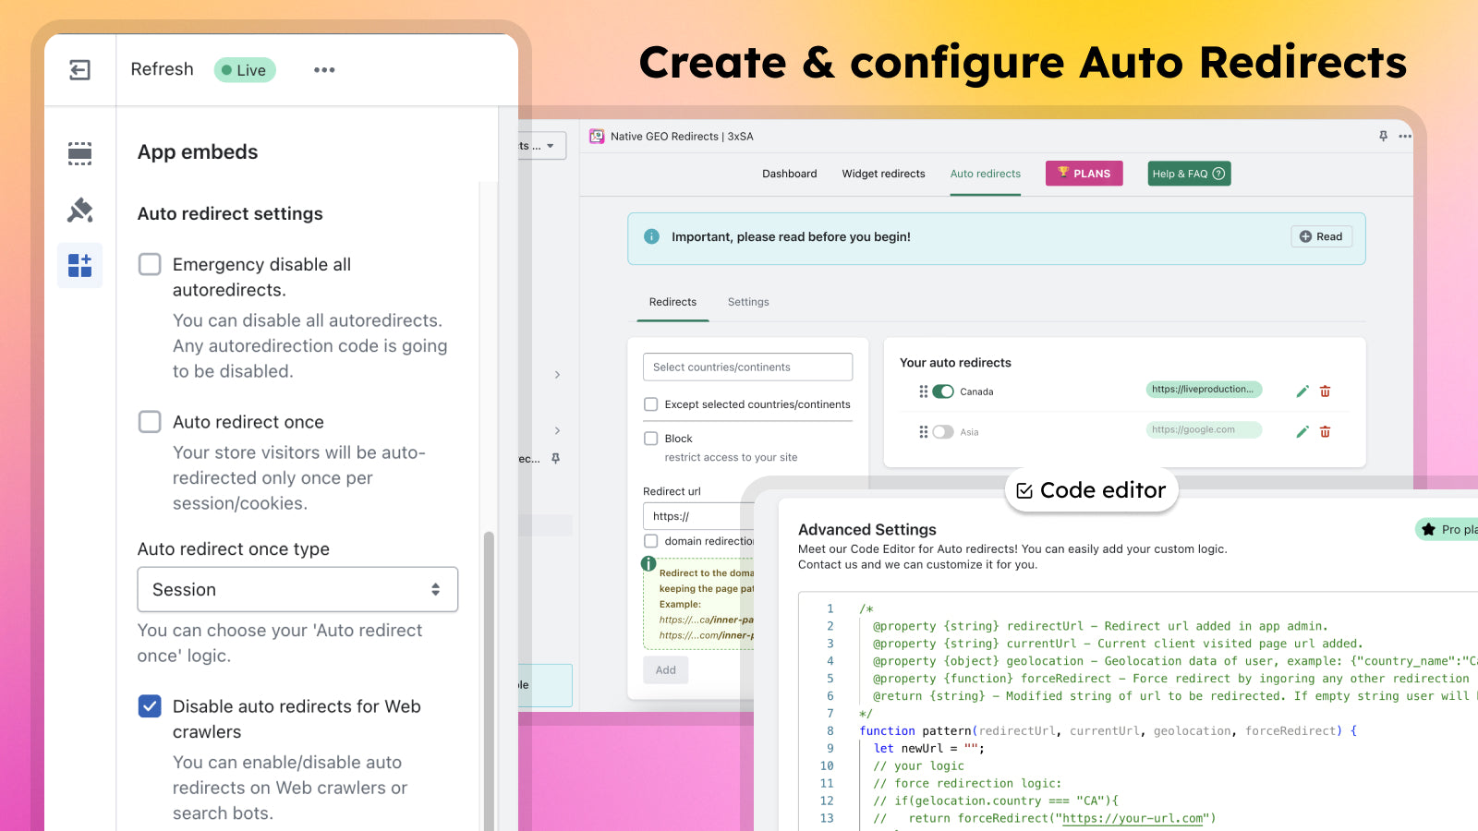Open the Settings sub-tab
The image size is (1478, 831).
click(x=748, y=302)
